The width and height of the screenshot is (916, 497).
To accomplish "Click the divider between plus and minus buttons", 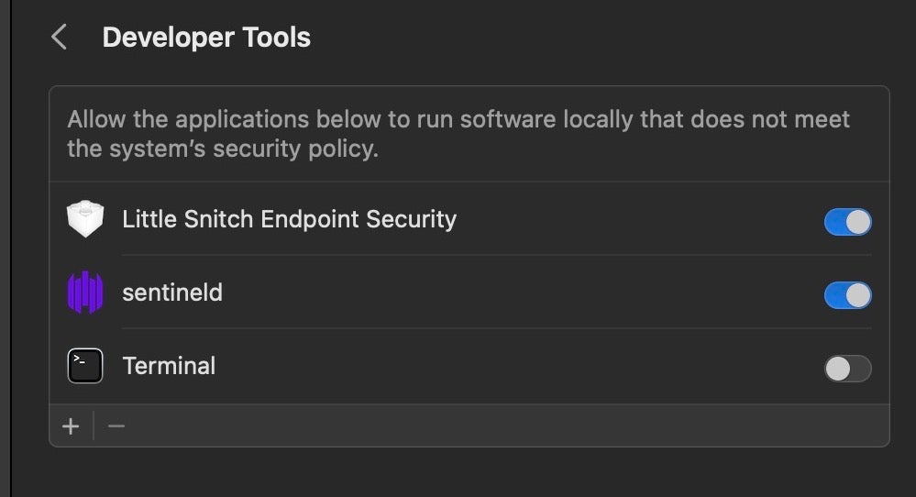I will pos(94,426).
